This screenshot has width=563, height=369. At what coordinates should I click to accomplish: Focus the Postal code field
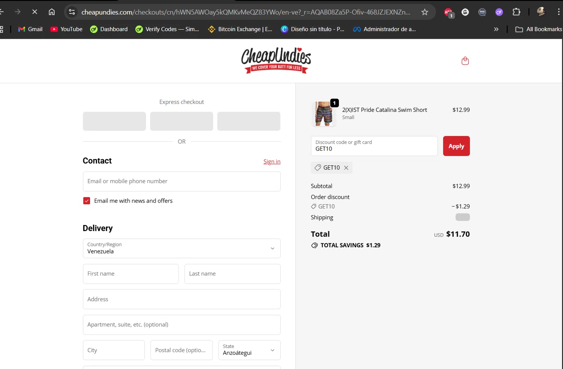pos(182,350)
